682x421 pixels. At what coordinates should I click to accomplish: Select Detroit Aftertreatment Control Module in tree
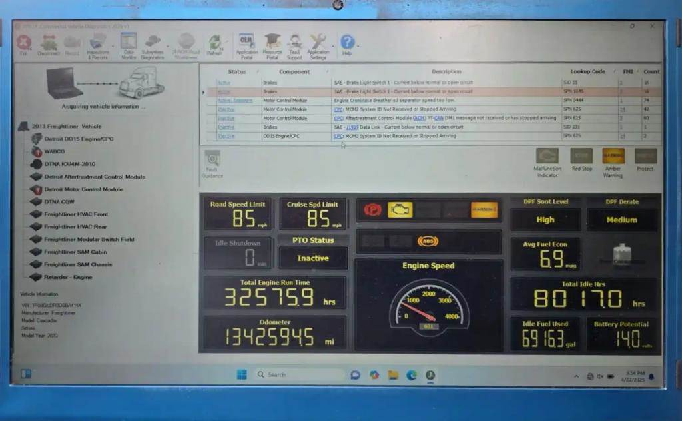94,177
